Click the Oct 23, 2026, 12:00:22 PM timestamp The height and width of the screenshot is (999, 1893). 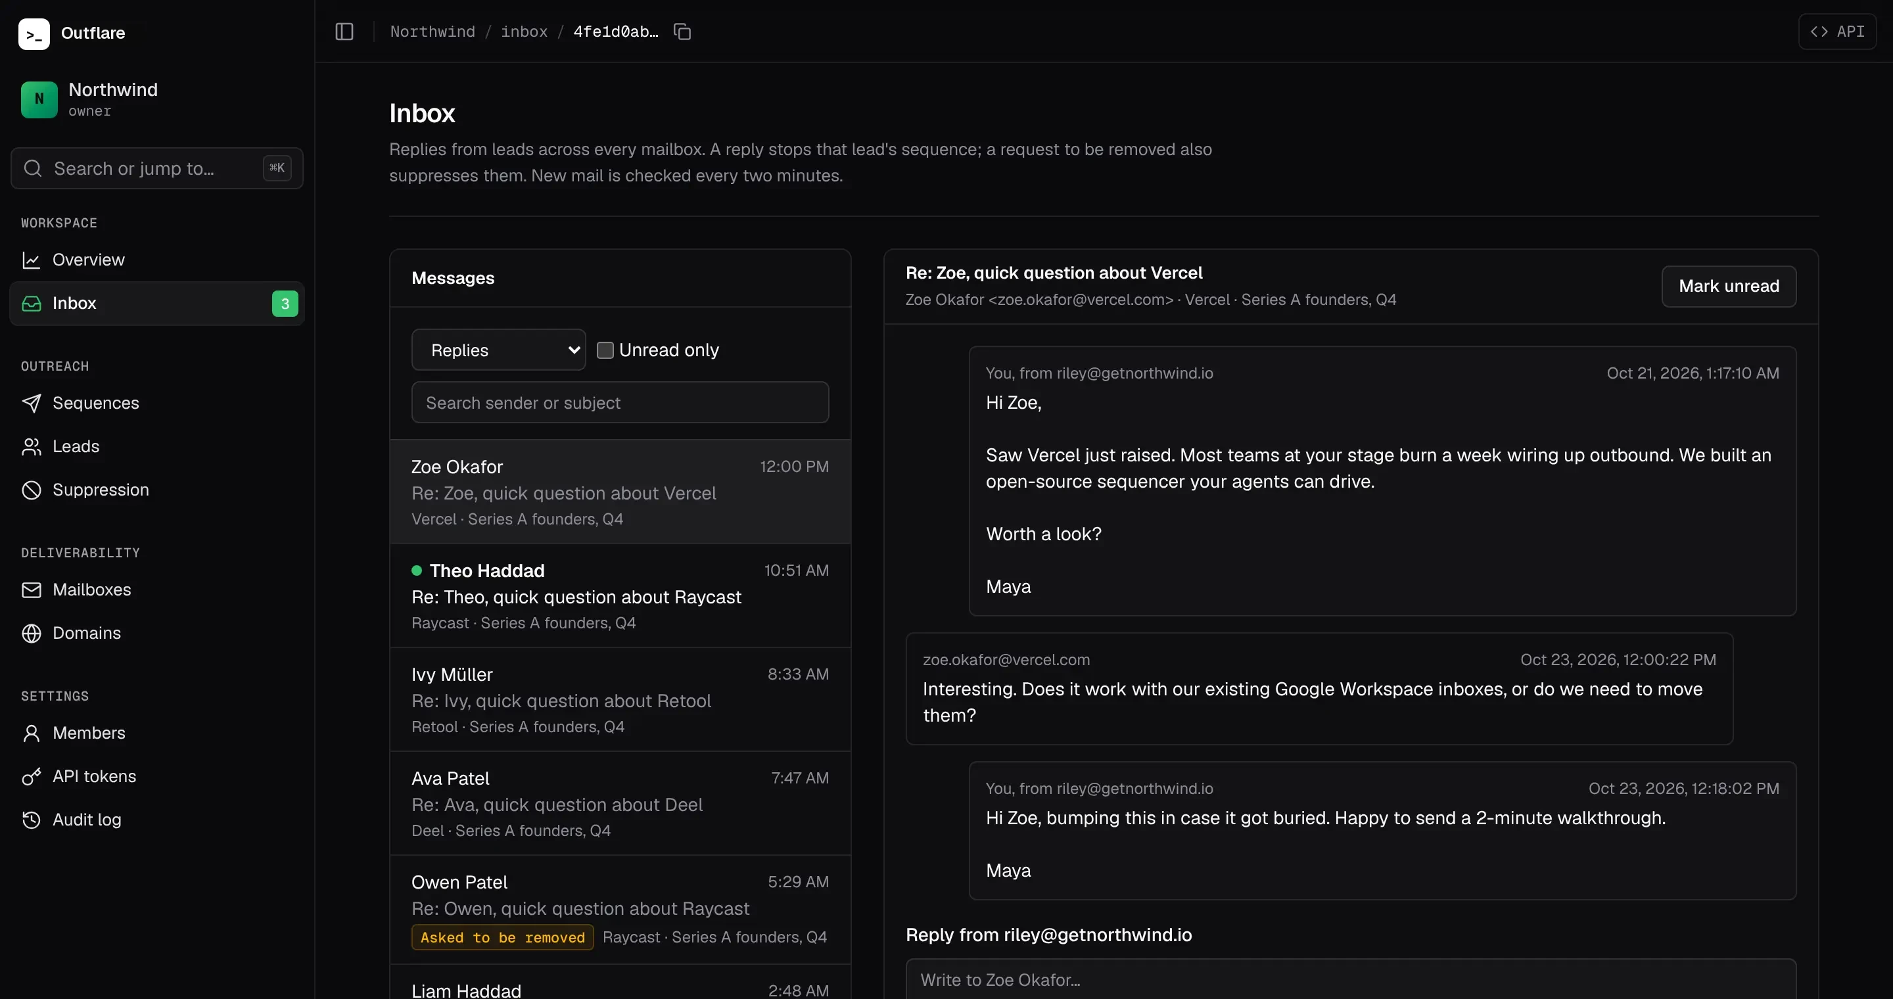coord(1618,660)
